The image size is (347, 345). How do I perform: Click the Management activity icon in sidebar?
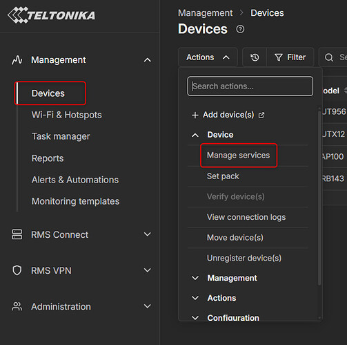[x=17, y=60]
